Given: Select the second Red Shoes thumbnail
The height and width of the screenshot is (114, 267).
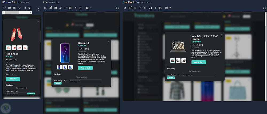Looking at the screenshot, I should click(14, 48).
